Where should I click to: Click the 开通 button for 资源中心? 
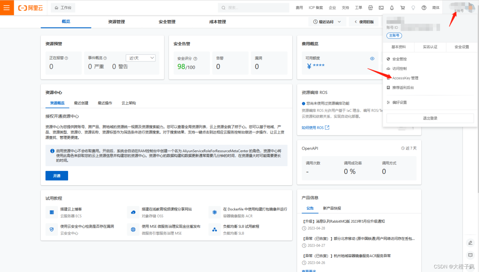[57, 175]
